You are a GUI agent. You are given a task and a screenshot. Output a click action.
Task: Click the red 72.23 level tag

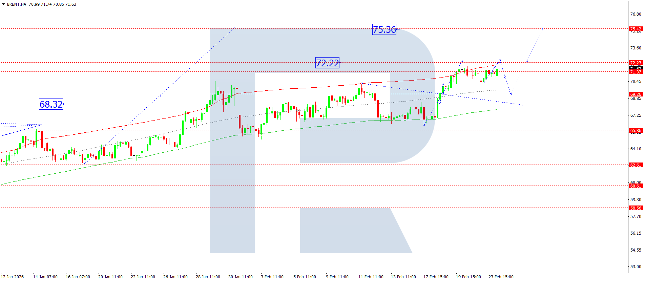click(636, 63)
